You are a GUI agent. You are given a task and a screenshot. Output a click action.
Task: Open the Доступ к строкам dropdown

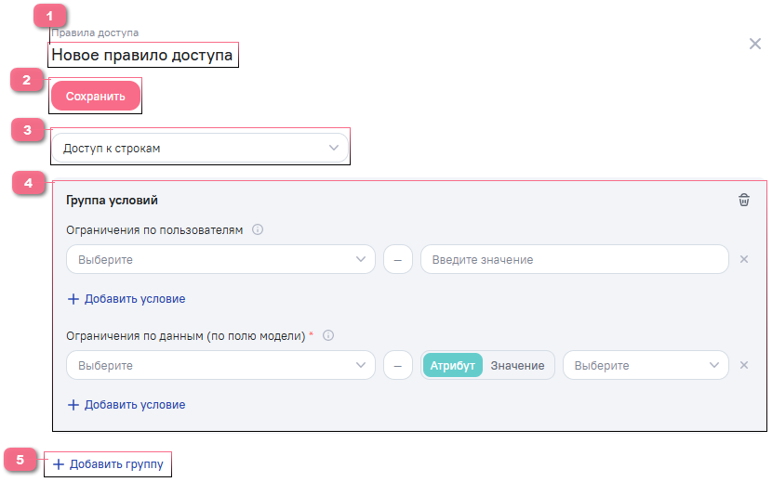(199, 149)
